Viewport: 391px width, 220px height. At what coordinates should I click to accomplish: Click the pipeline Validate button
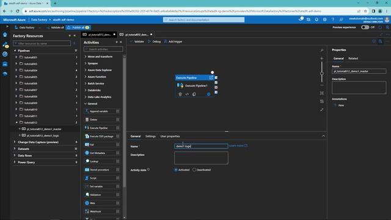point(137,42)
